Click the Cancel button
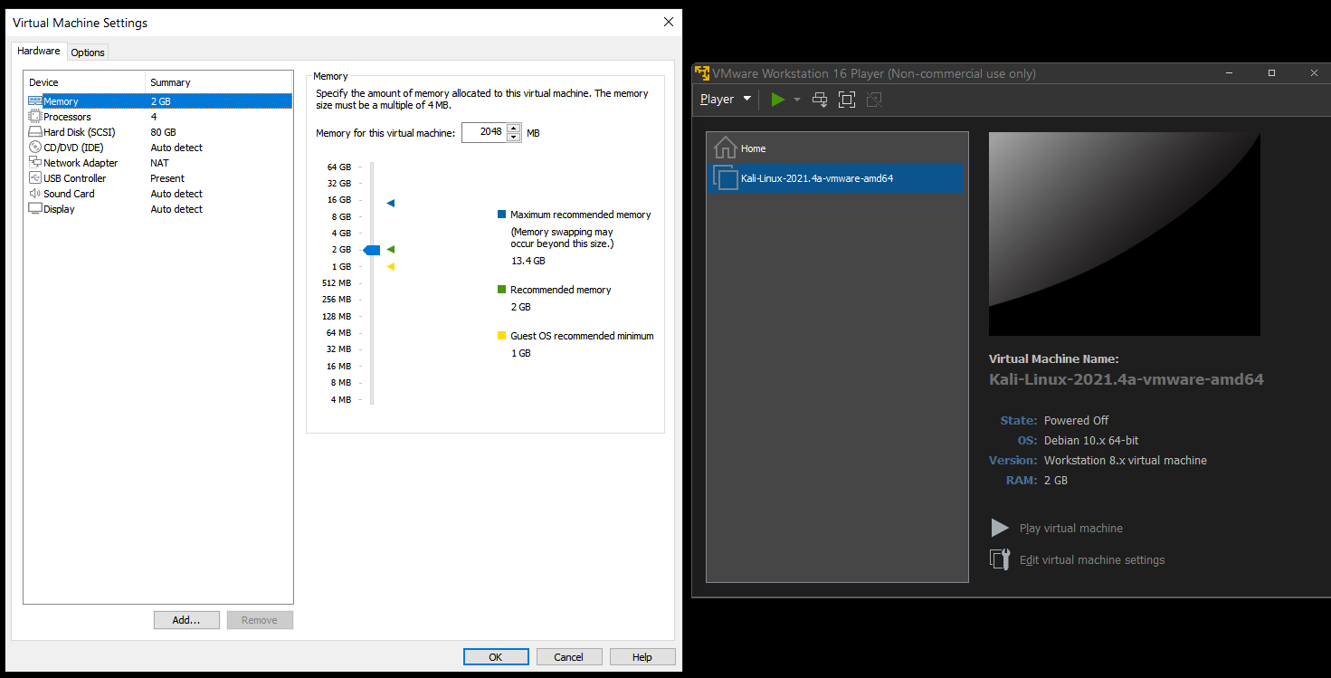1331x678 pixels. (x=569, y=657)
